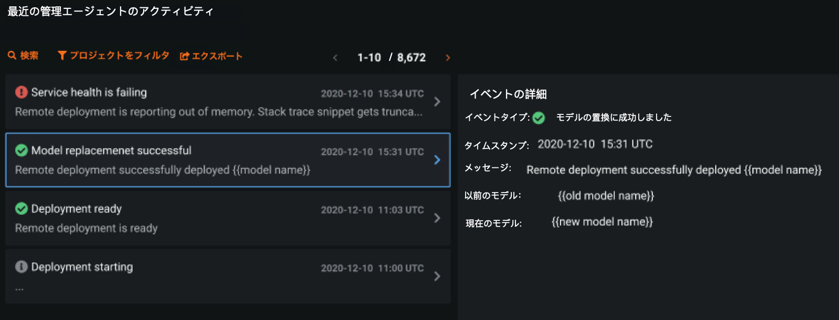The image size is (839, 320).
Task: Expand the Deployment ready event chevron
Action: 437,218
